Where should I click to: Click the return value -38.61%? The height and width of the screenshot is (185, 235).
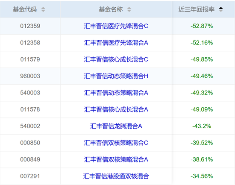coord(202,159)
